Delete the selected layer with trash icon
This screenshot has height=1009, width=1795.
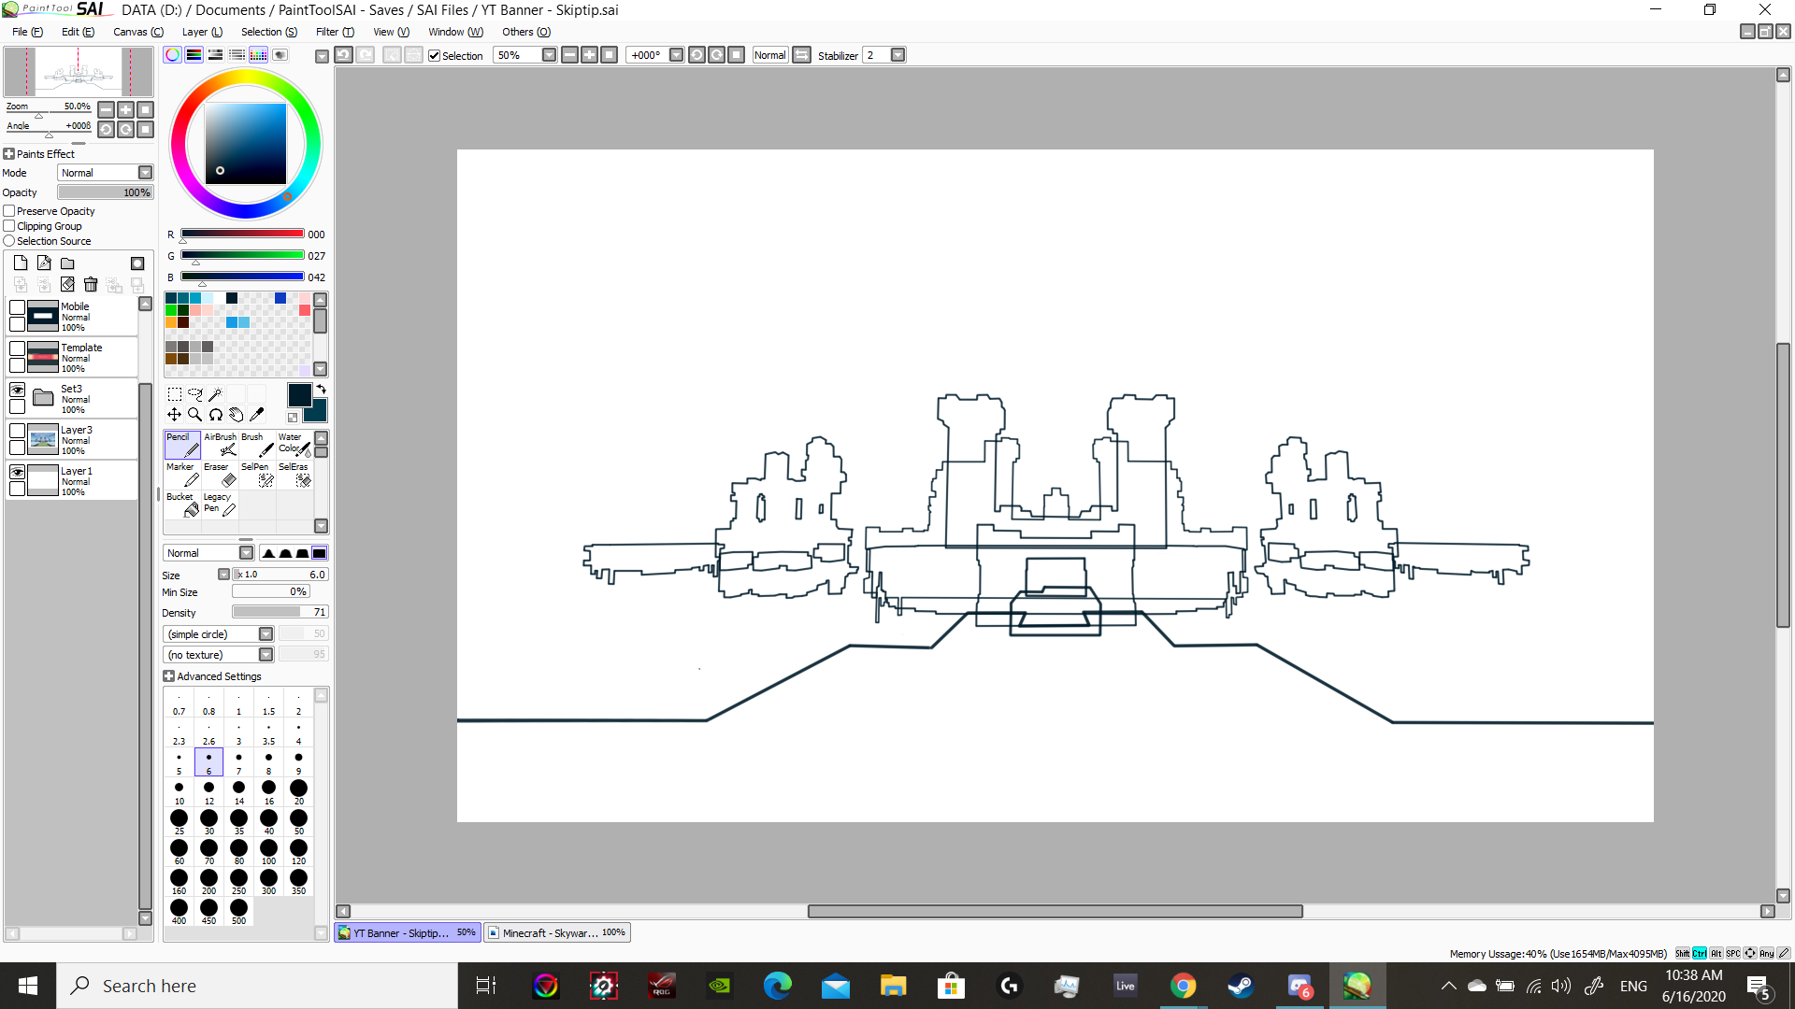coord(91,284)
